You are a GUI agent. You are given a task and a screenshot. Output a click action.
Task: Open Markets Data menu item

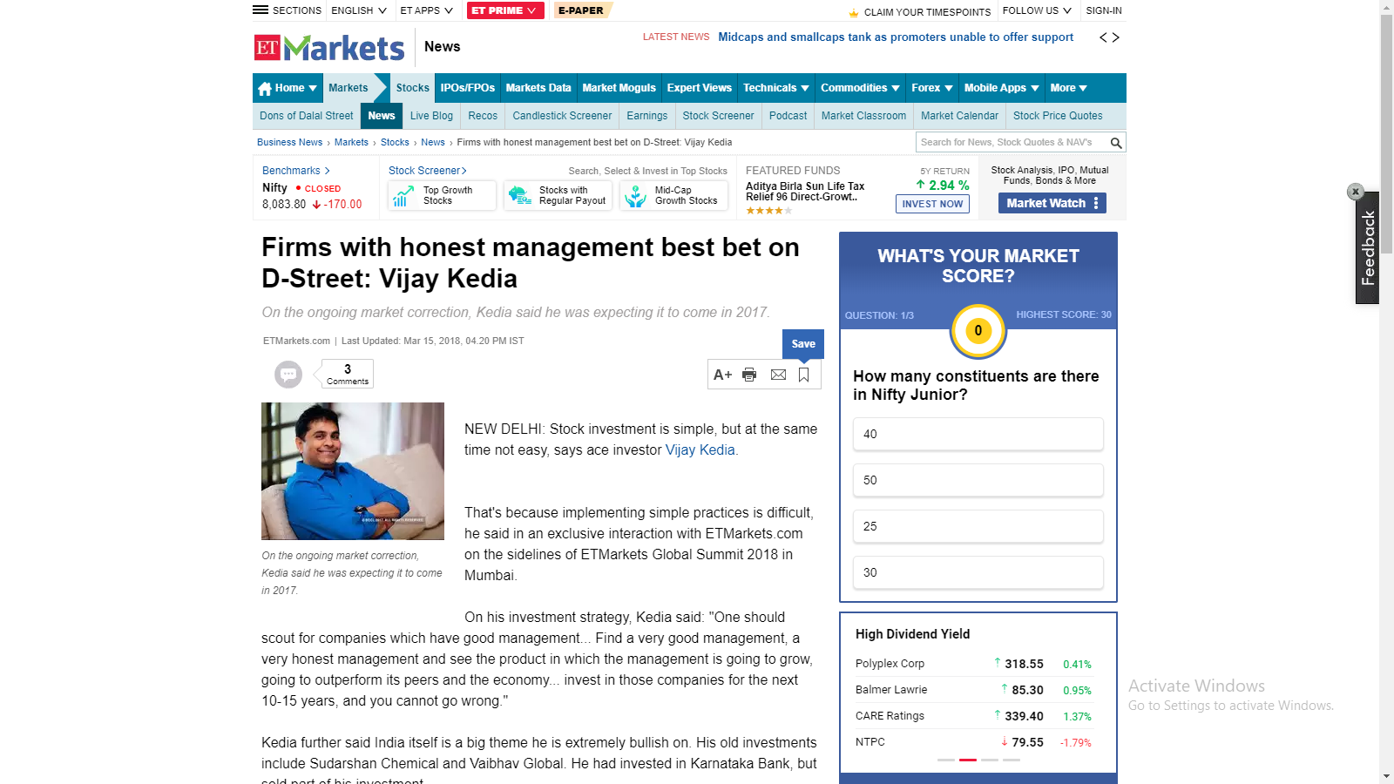tap(538, 88)
